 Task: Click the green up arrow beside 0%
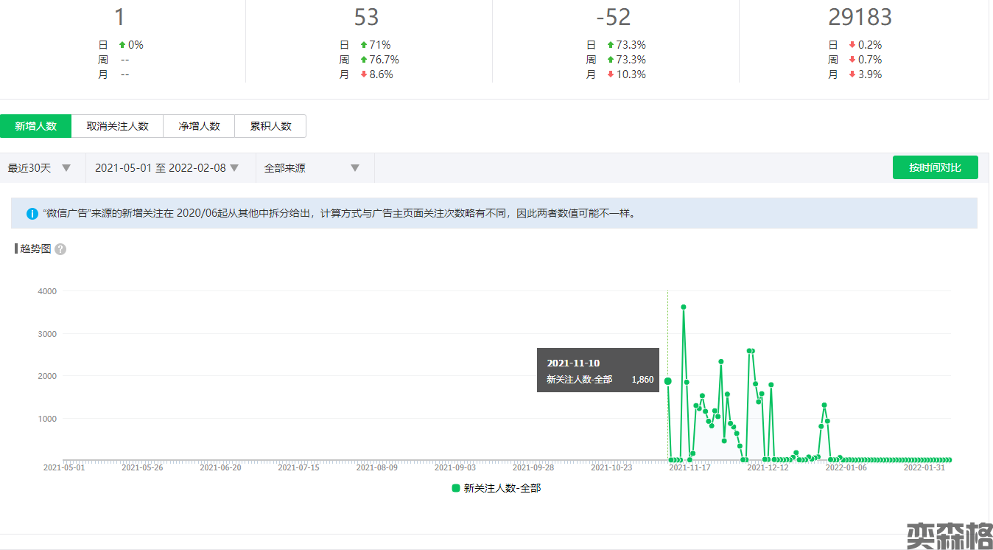pos(122,45)
